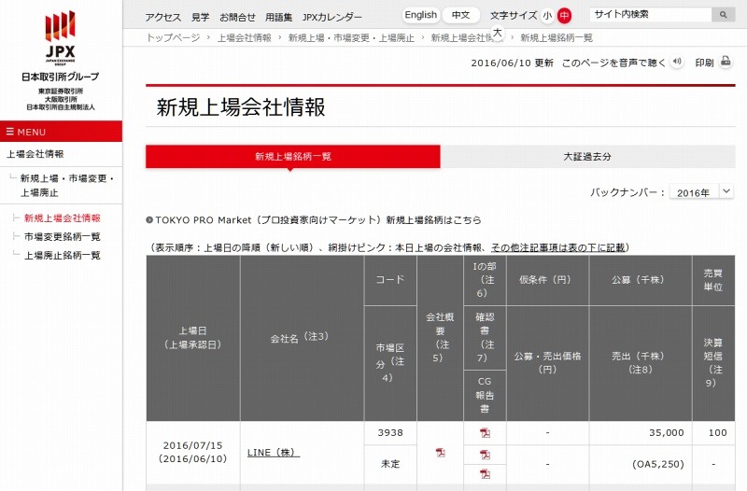Click その他注記事項は表の下に記載 link
The image size is (747, 491).
(x=557, y=247)
